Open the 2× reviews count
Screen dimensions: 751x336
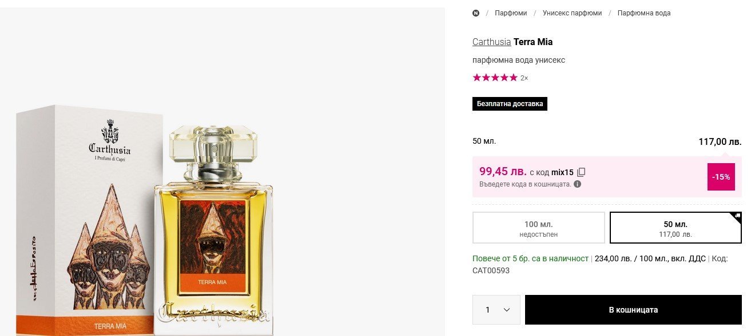click(x=524, y=78)
